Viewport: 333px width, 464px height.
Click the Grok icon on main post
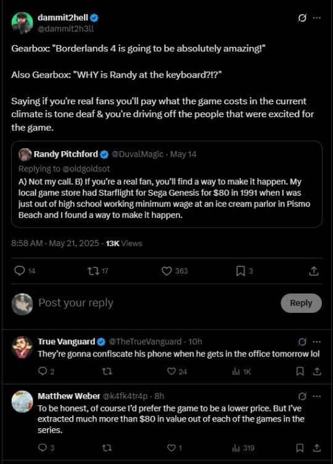click(302, 18)
